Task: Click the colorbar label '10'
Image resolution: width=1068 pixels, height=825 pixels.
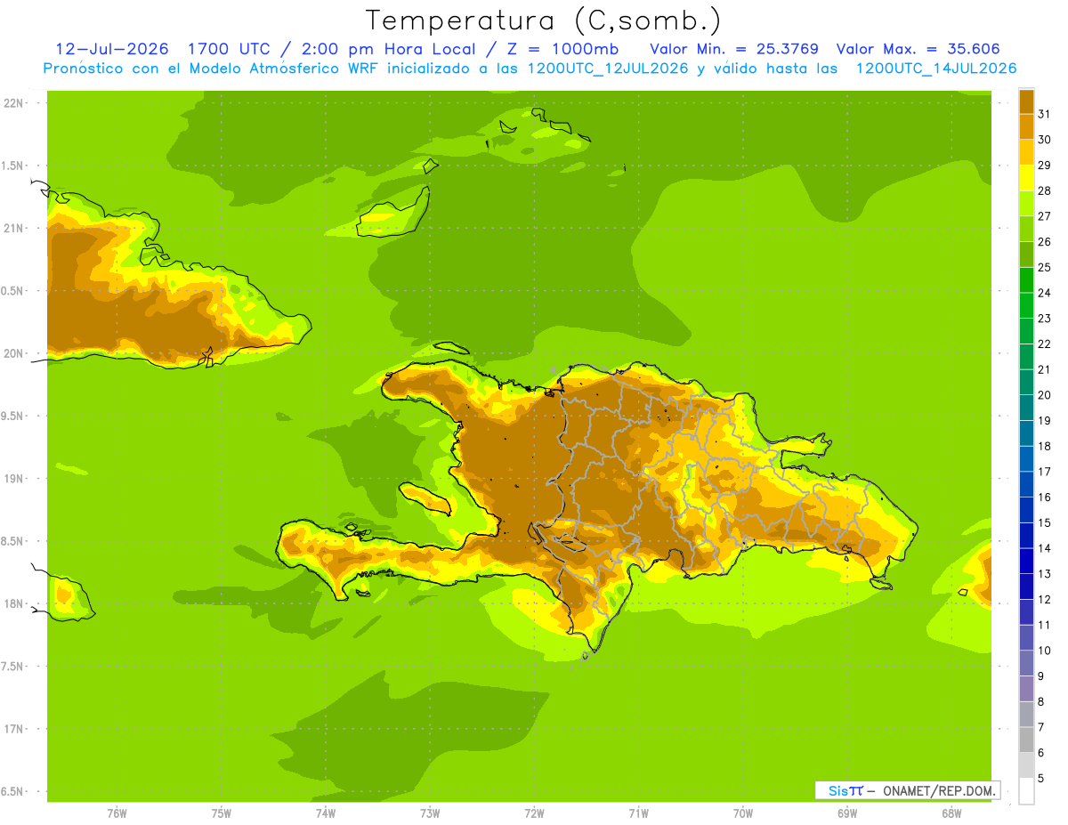Action: tap(1045, 651)
